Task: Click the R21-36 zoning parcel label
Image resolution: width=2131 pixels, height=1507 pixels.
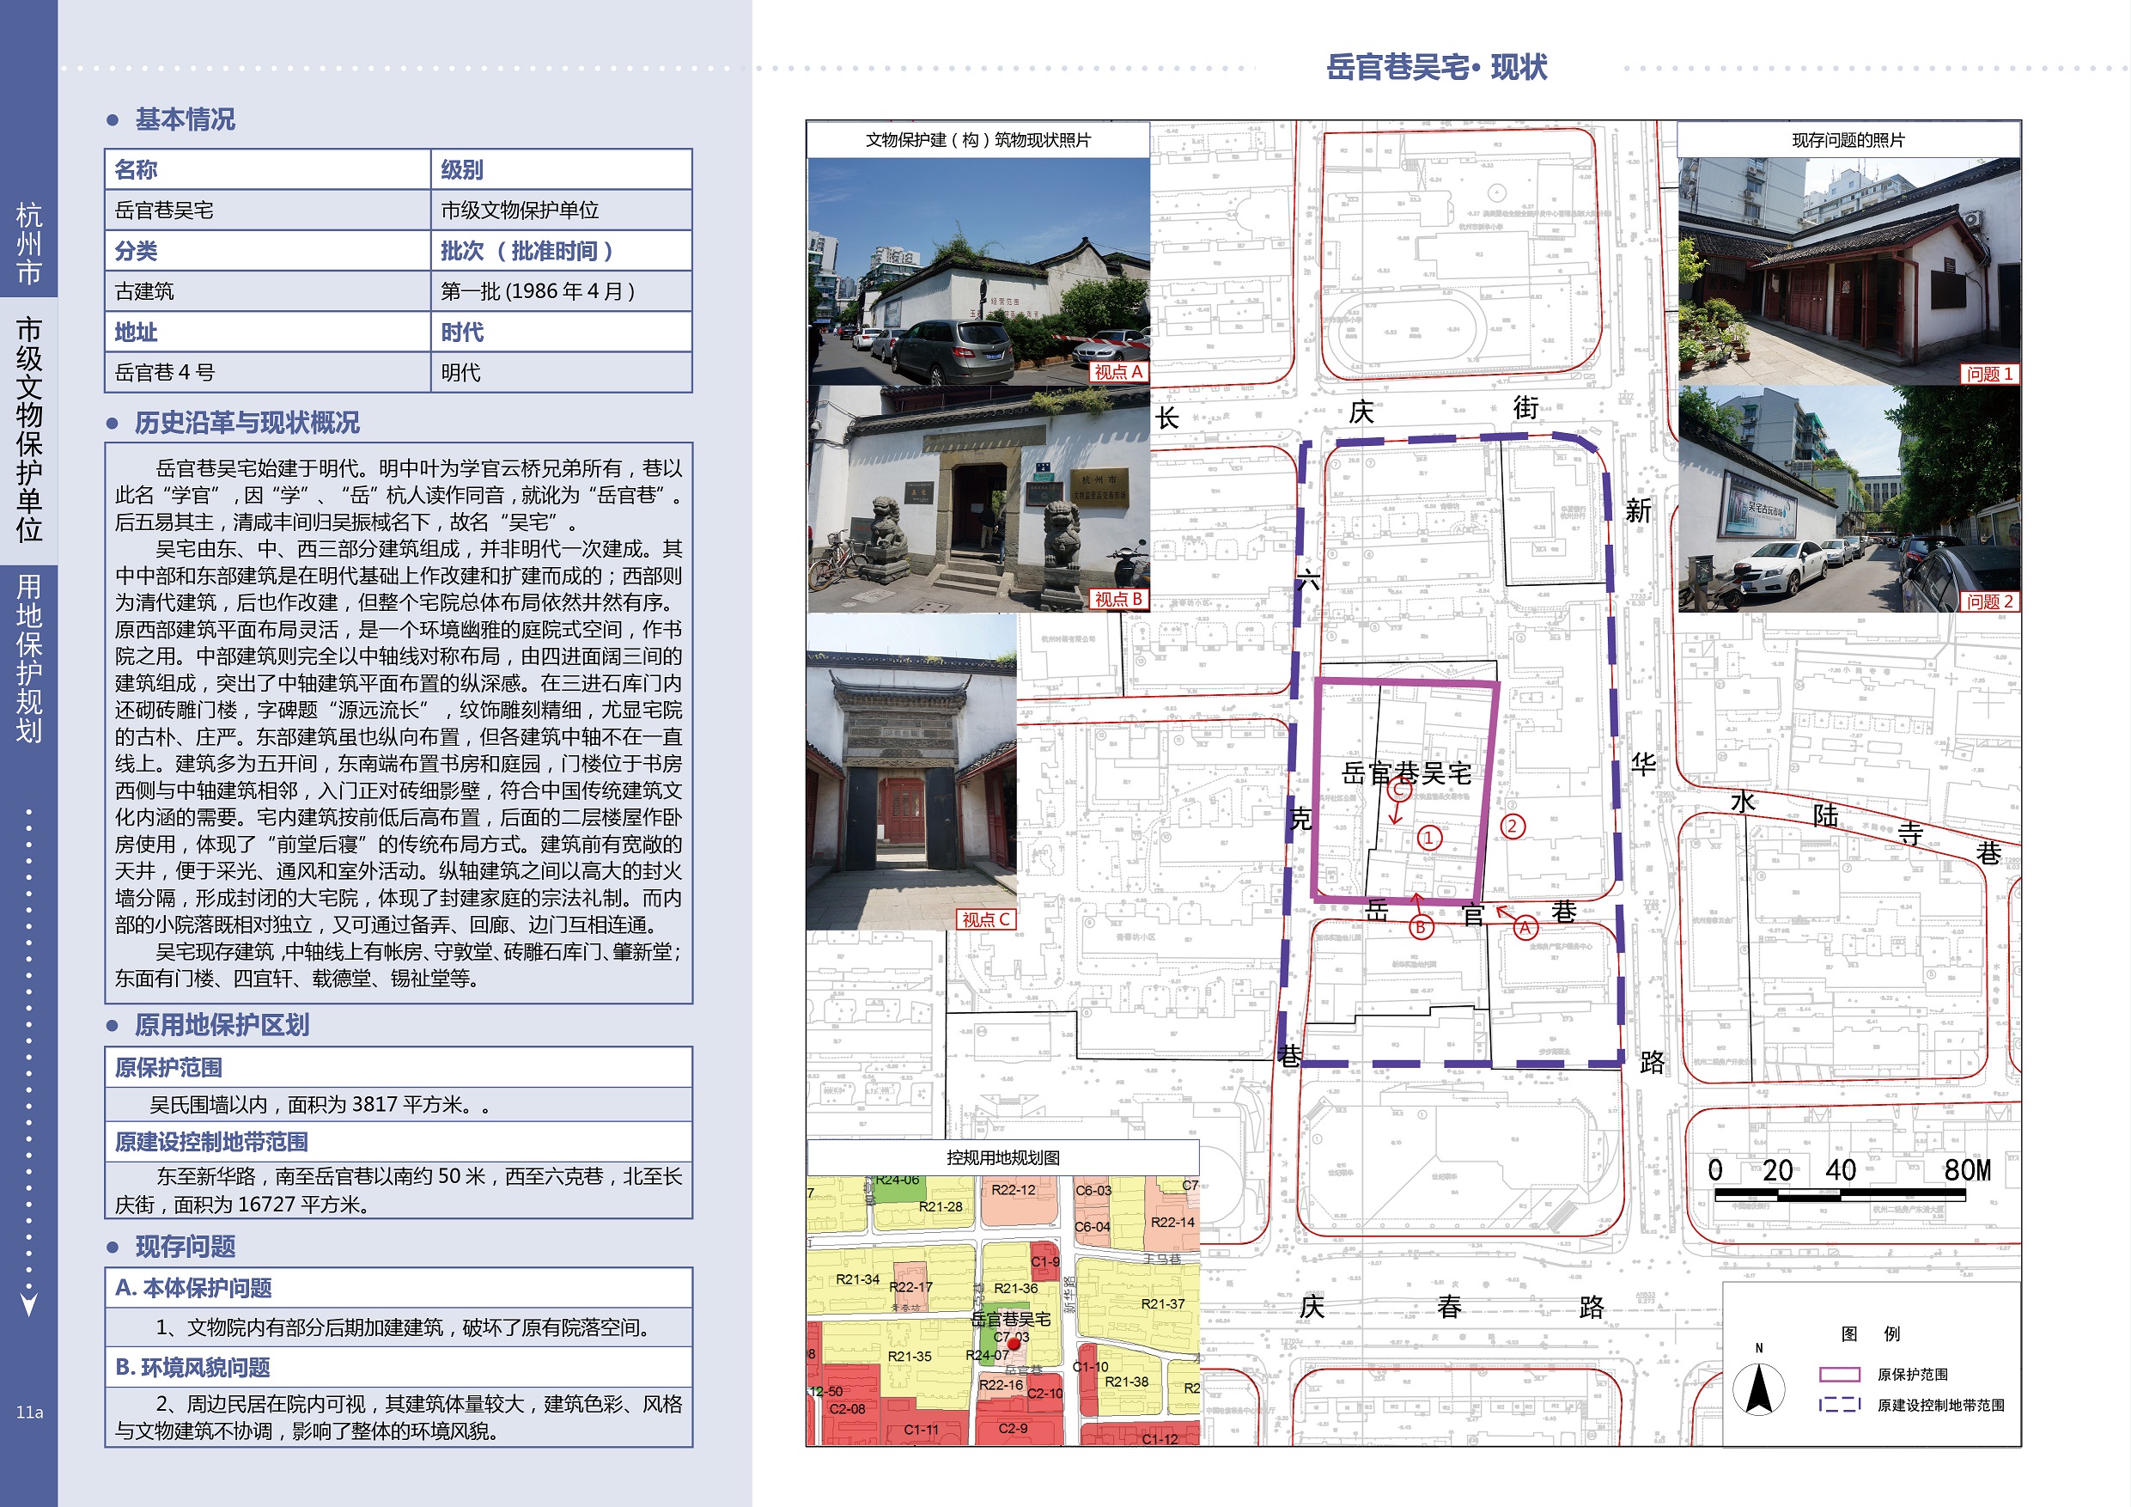Action: [x=1015, y=1289]
